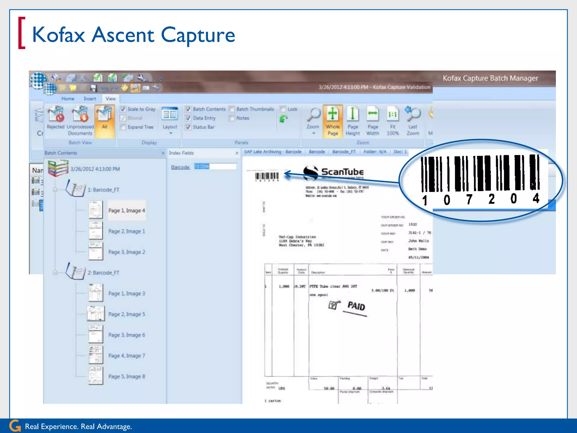Select Page 2, Image 5 thumbnail

(96, 313)
